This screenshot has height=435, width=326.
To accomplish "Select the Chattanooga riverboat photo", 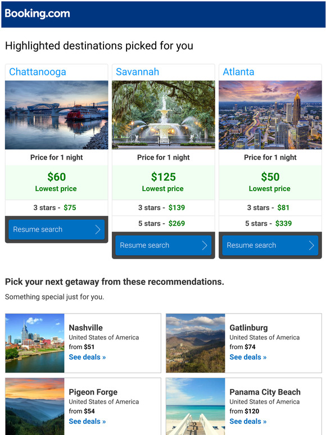I will [57, 115].
